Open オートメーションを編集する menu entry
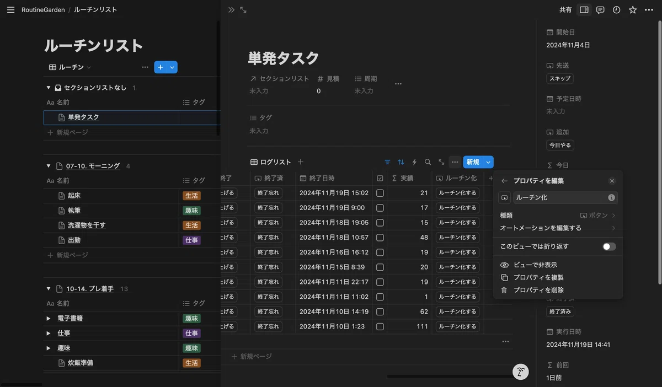 pos(558,228)
